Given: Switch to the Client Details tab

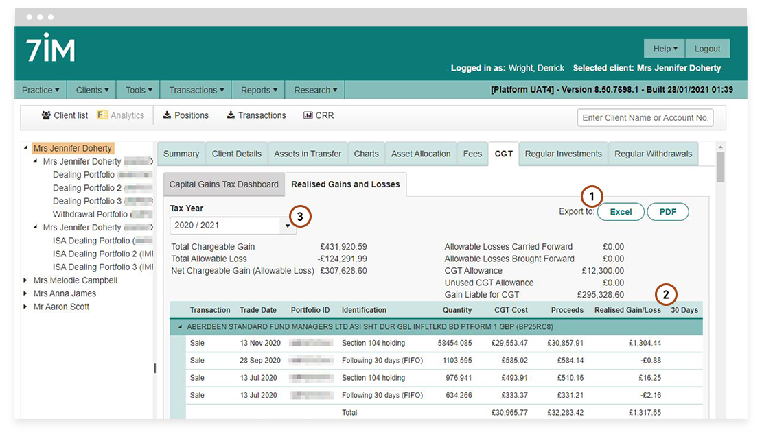Looking at the screenshot, I should [237, 154].
